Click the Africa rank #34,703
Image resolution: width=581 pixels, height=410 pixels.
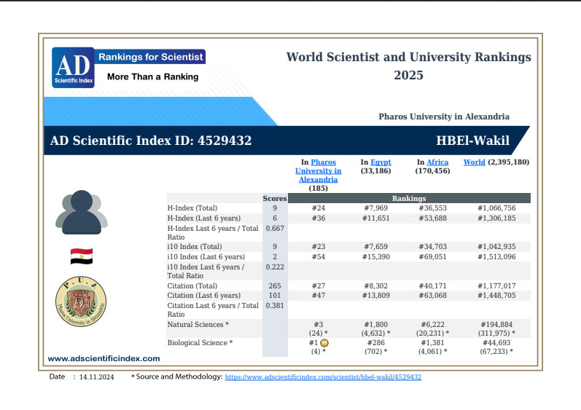pyautogui.click(x=433, y=246)
